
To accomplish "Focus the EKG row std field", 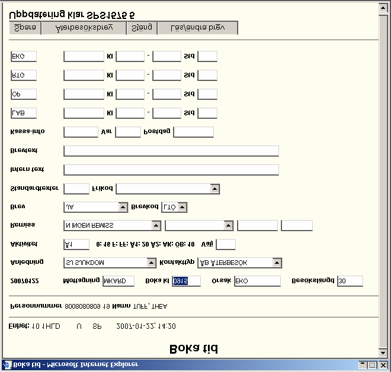I will coord(207,56).
